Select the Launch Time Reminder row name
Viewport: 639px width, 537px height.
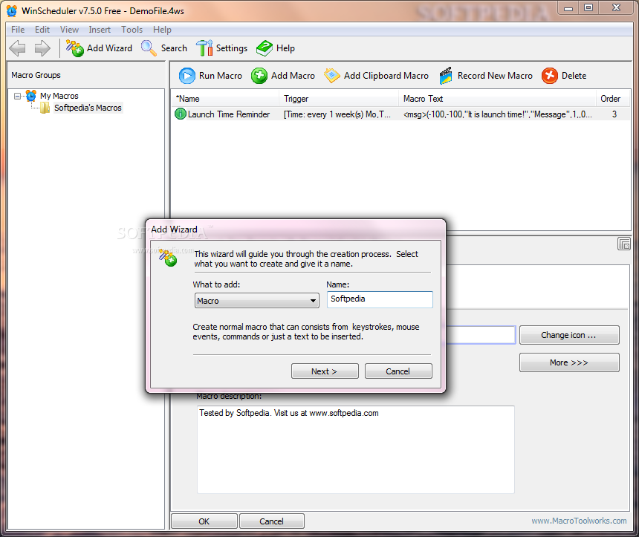coord(229,114)
